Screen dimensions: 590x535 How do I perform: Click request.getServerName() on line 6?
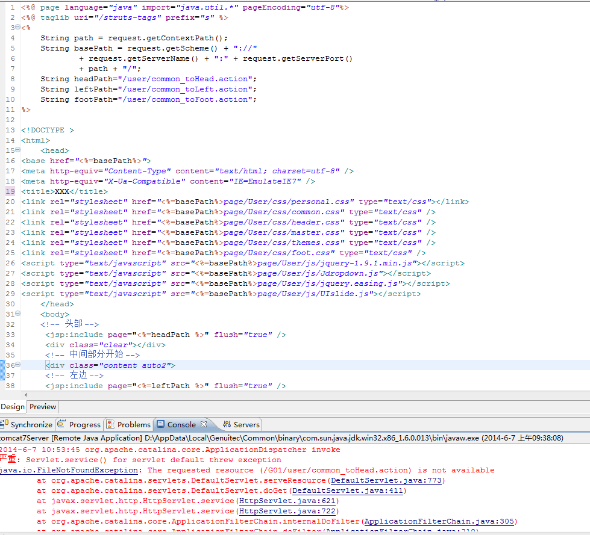click(143, 58)
